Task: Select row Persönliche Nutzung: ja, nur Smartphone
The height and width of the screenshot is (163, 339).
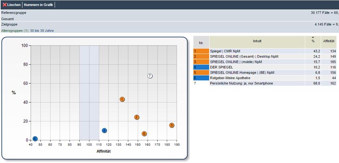Action: point(257,83)
